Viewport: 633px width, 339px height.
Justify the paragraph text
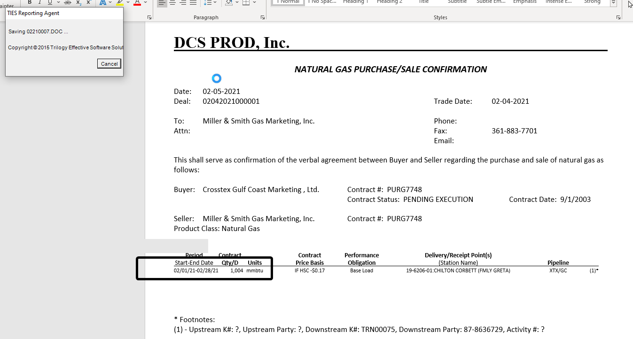(193, 2)
